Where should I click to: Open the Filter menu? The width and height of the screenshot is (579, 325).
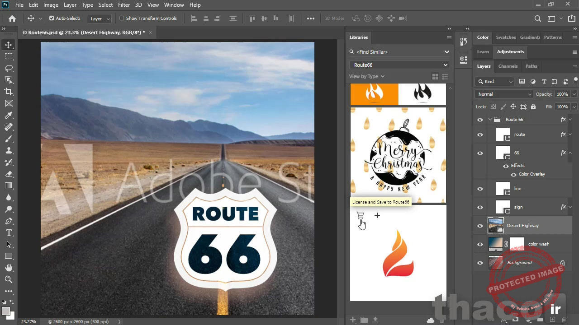click(124, 5)
